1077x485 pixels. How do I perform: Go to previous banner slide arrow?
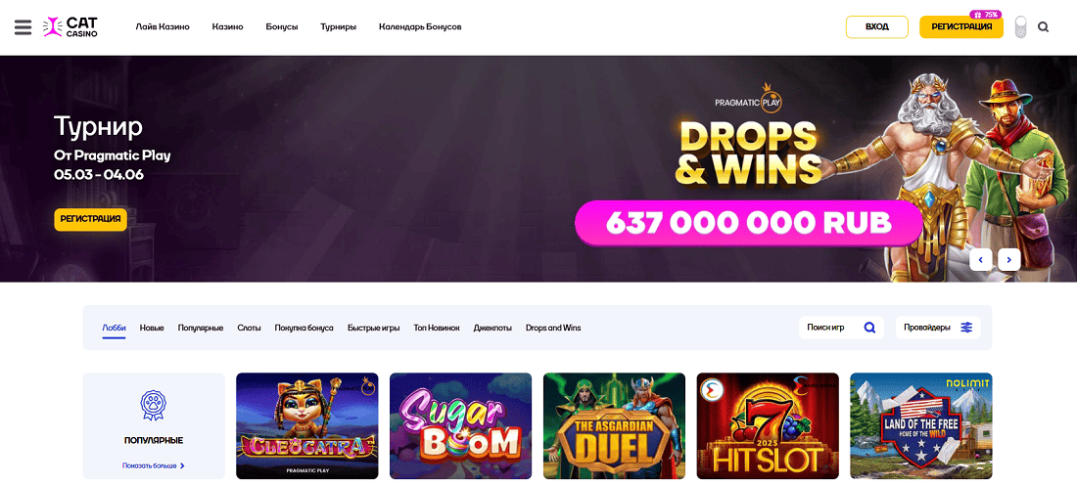981,259
